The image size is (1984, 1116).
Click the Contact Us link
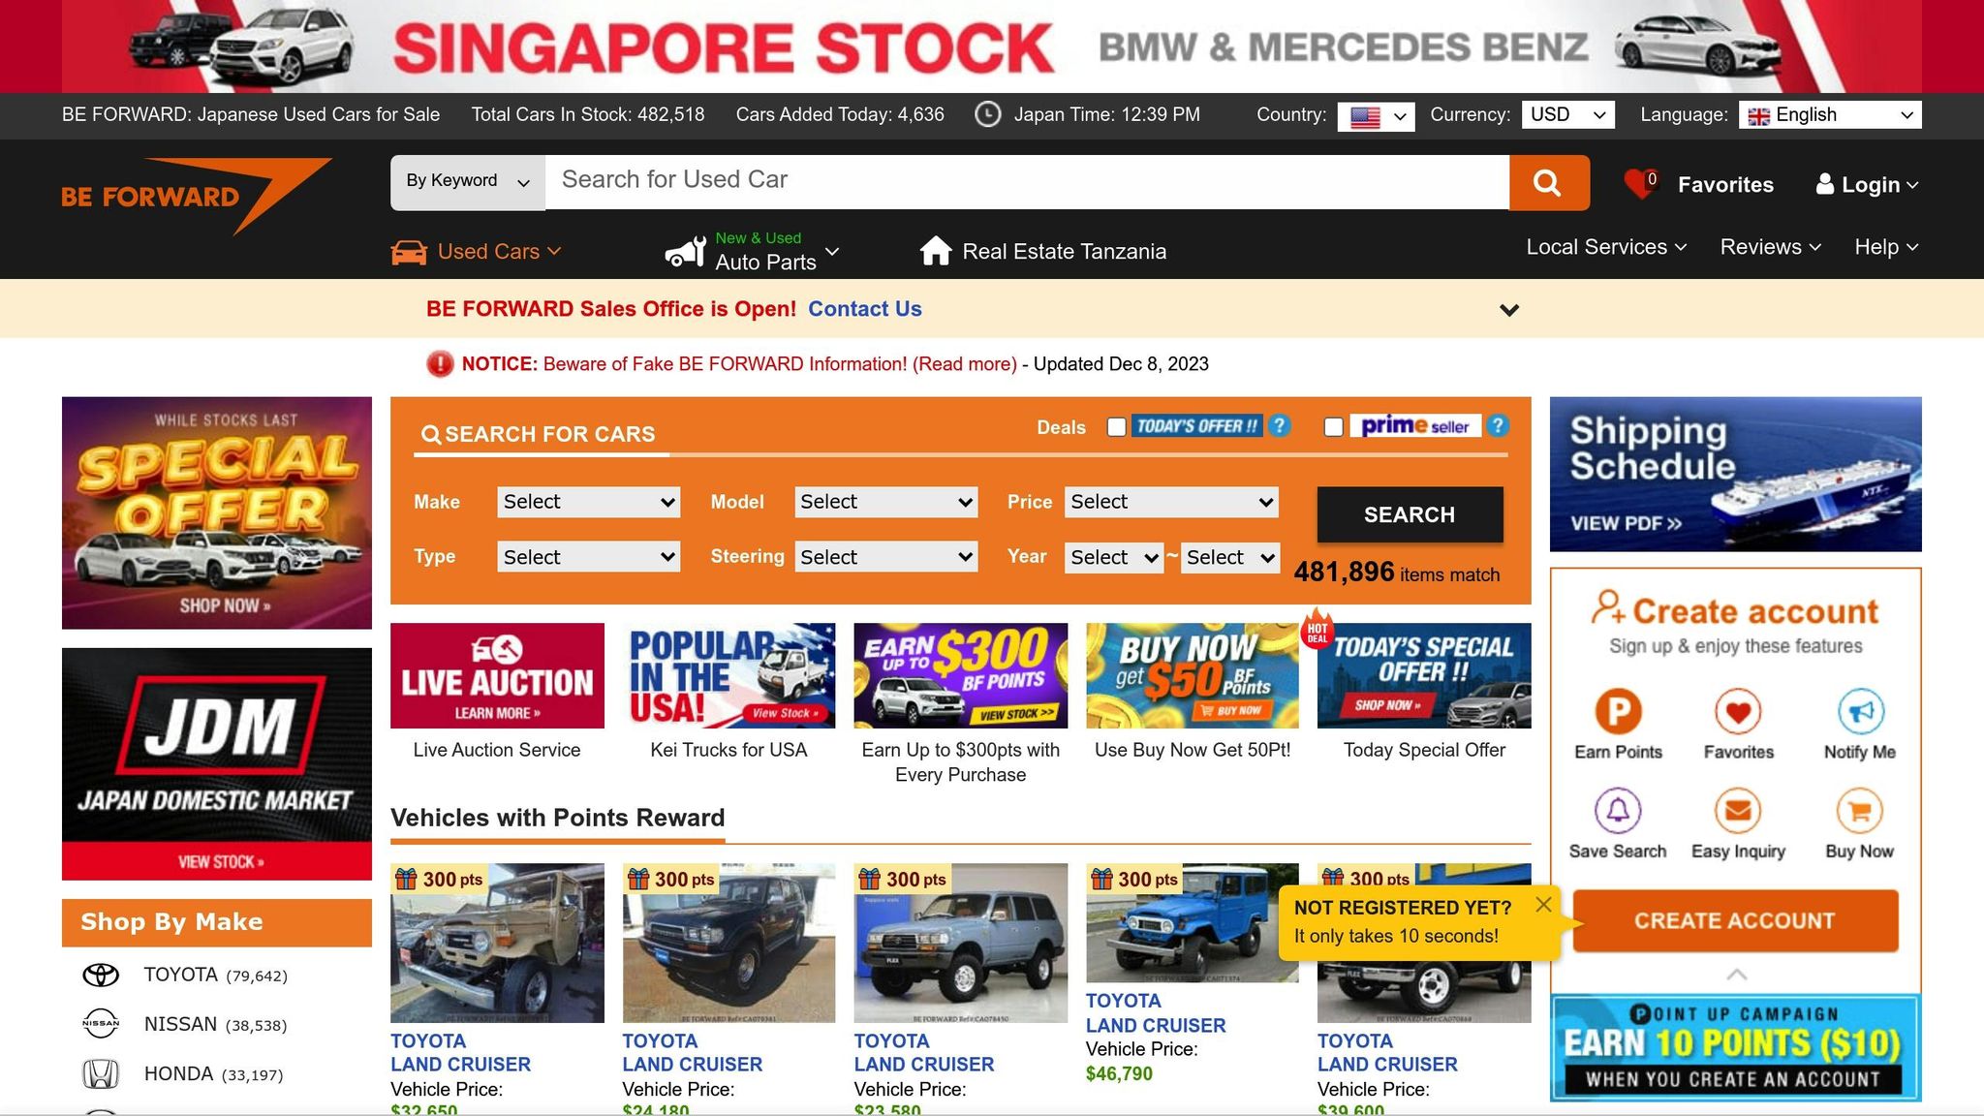[x=865, y=309]
